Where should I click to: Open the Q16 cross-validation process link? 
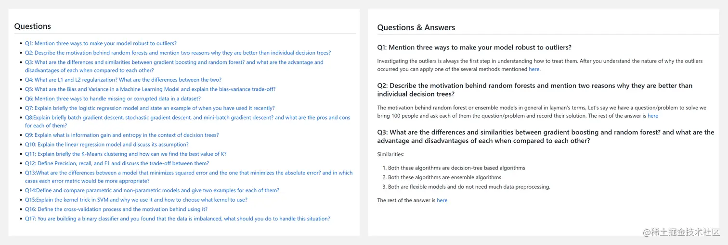[116, 209]
